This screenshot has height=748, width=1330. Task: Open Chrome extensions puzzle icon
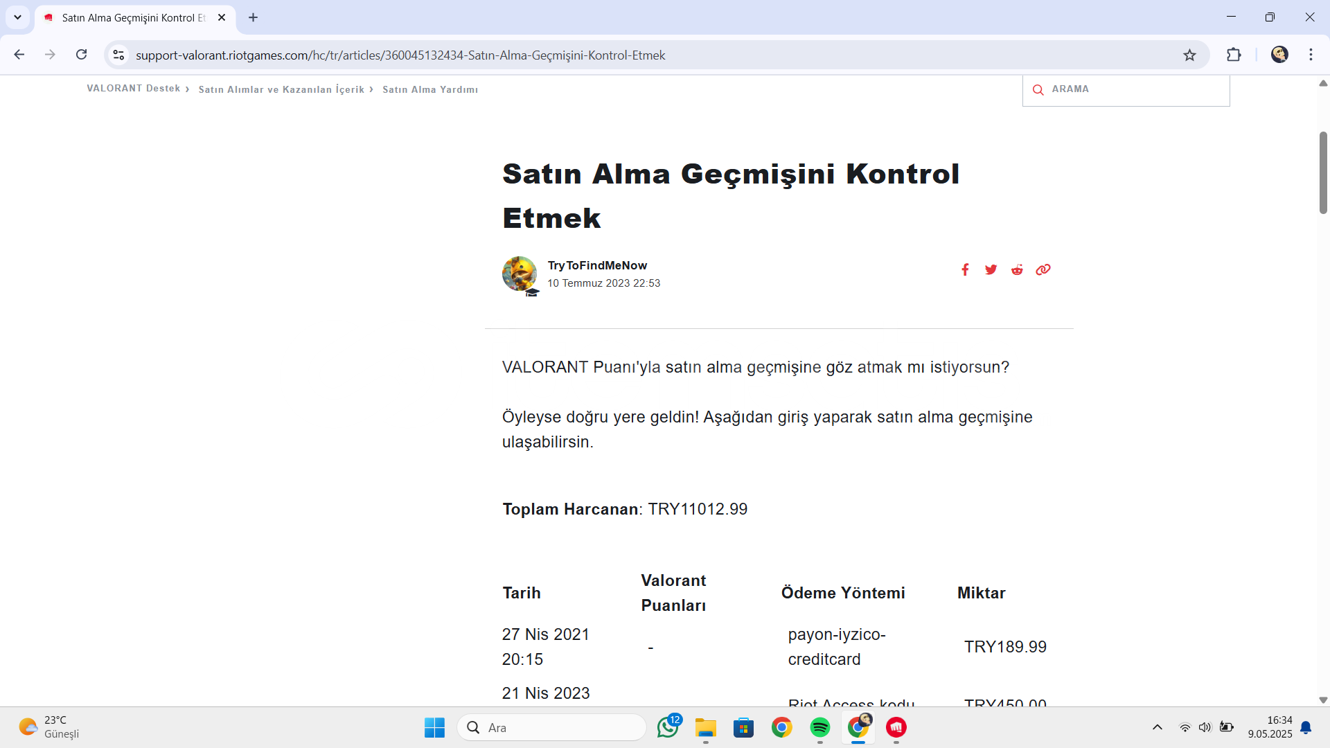click(1234, 55)
